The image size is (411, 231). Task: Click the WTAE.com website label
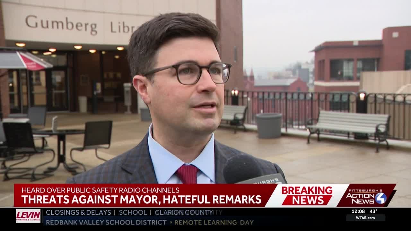[x=366, y=218]
